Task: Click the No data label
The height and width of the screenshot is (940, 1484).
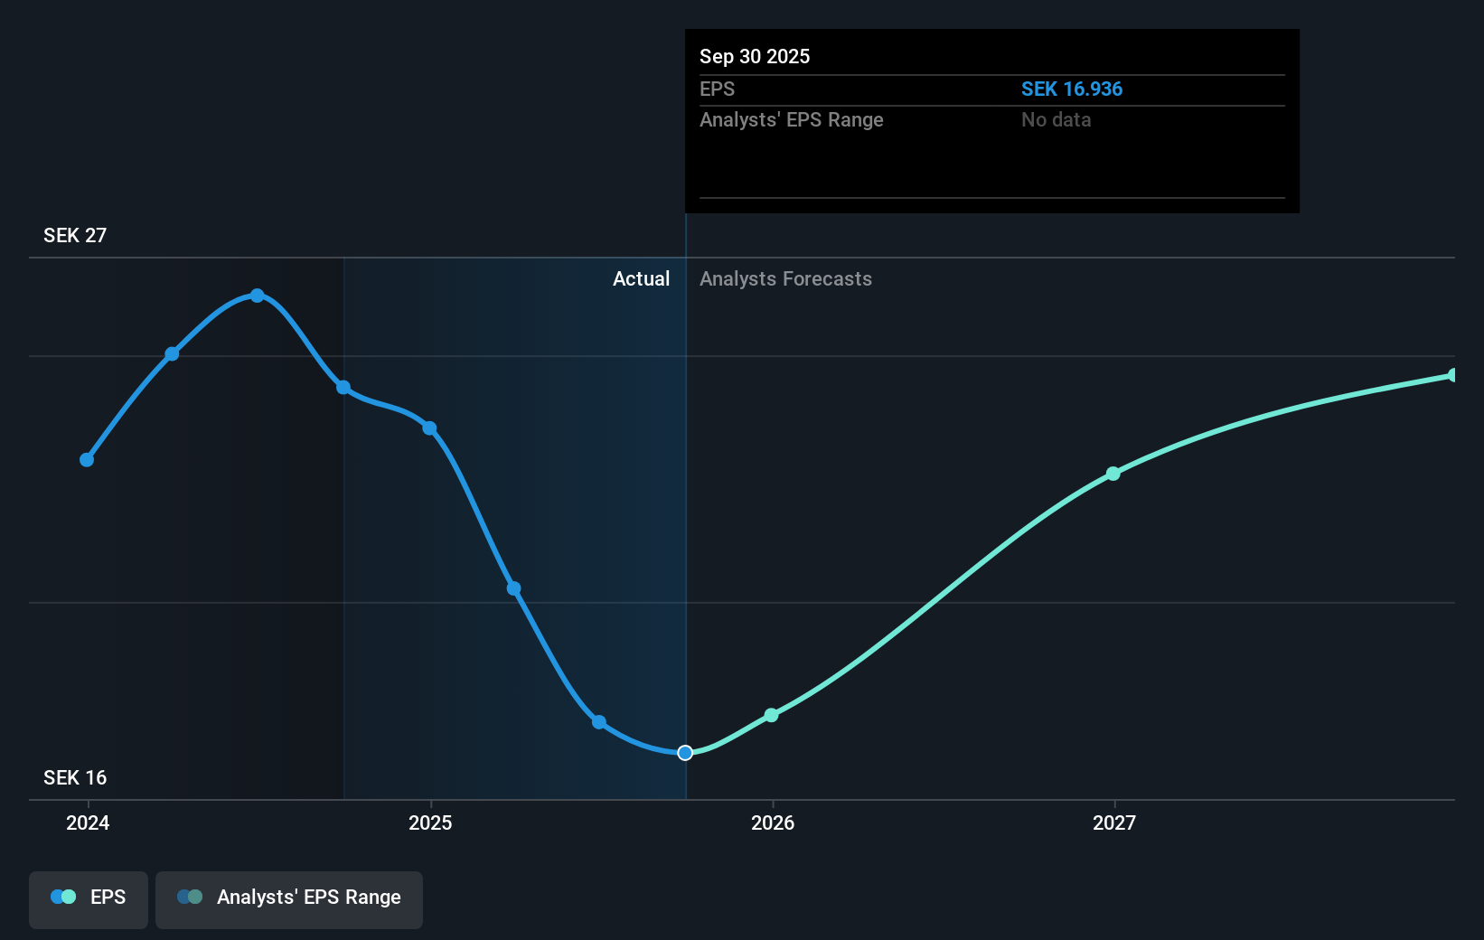Action: [1055, 119]
